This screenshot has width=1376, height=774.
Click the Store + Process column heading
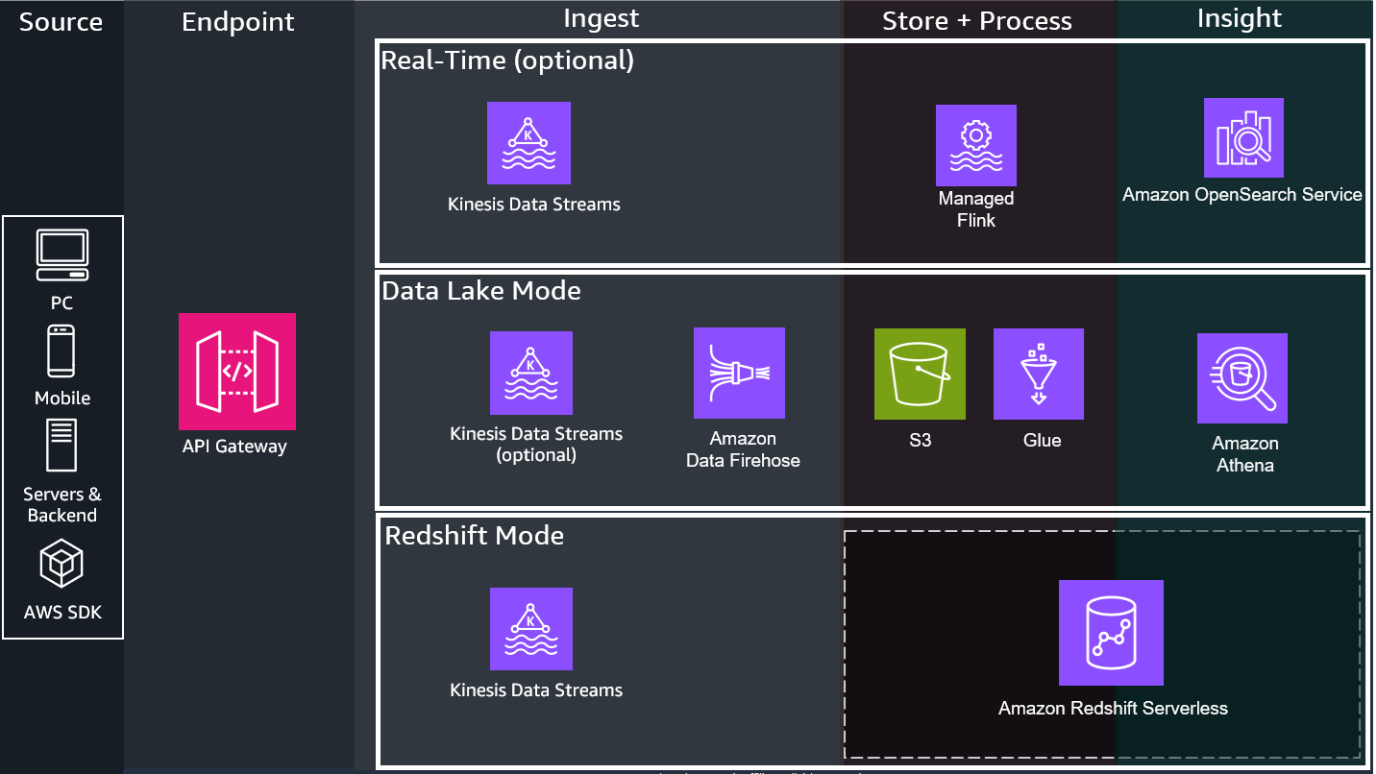[977, 21]
